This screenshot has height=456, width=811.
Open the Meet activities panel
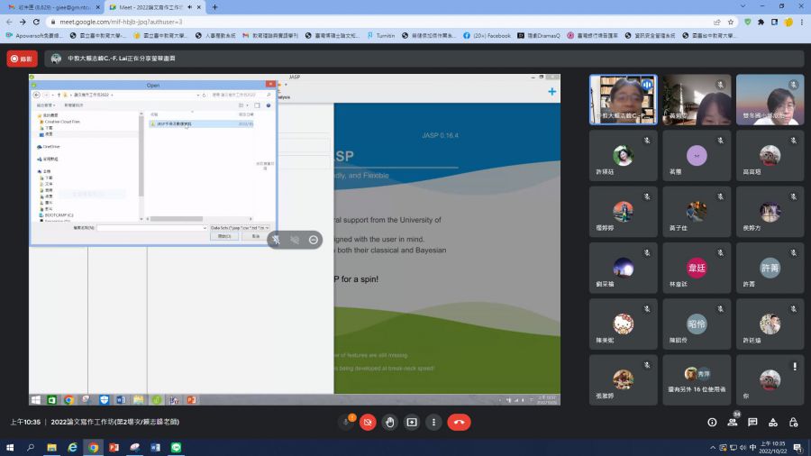(772, 422)
